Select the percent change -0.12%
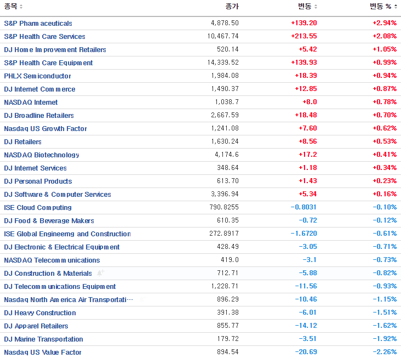The image size is (401, 358). pos(385,220)
